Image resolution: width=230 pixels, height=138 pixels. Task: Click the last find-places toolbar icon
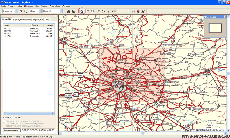tap(143, 11)
